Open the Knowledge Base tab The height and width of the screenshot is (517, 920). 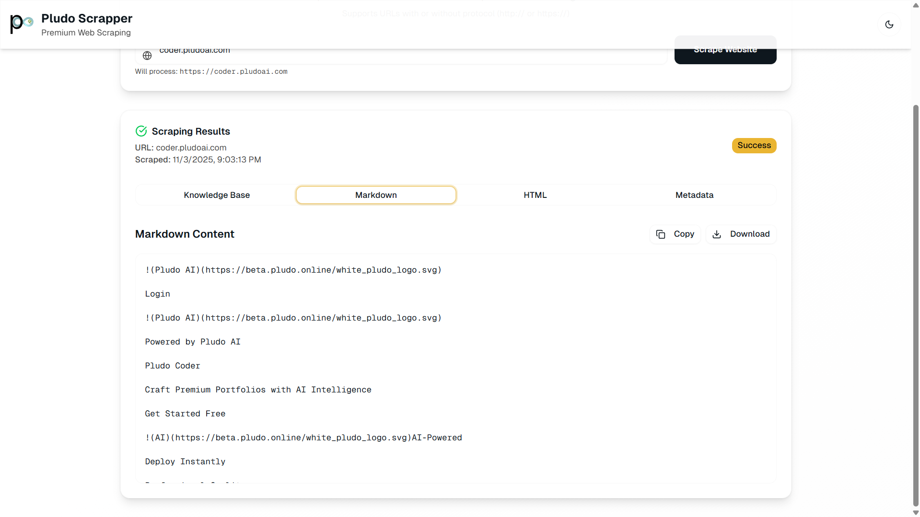coord(217,195)
